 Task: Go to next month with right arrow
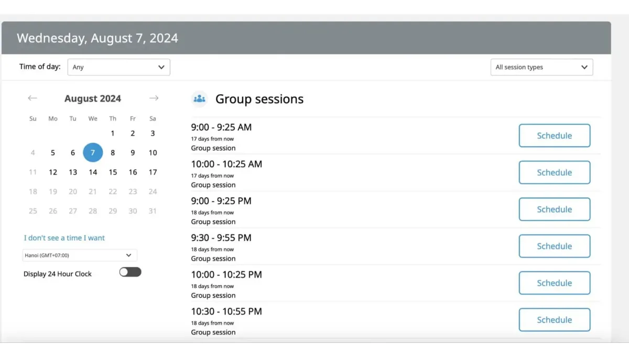(154, 98)
